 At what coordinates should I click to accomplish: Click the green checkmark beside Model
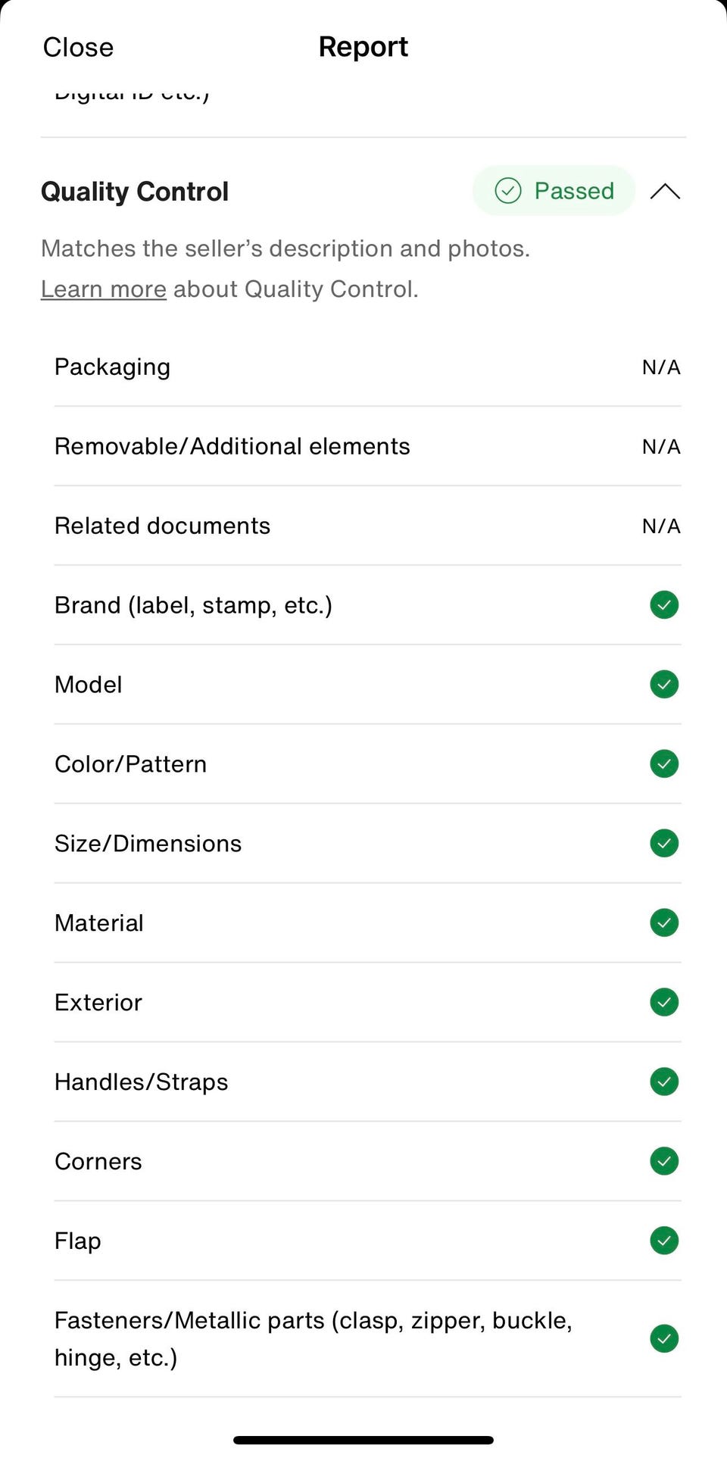664,685
